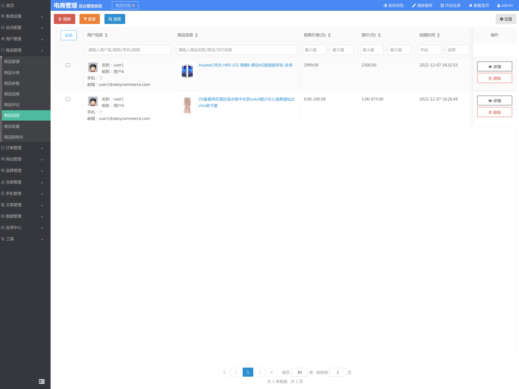Delete the Huawei row via 删除
Image resolution: width=519 pixels, height=389 pixels.
point(494,78)
